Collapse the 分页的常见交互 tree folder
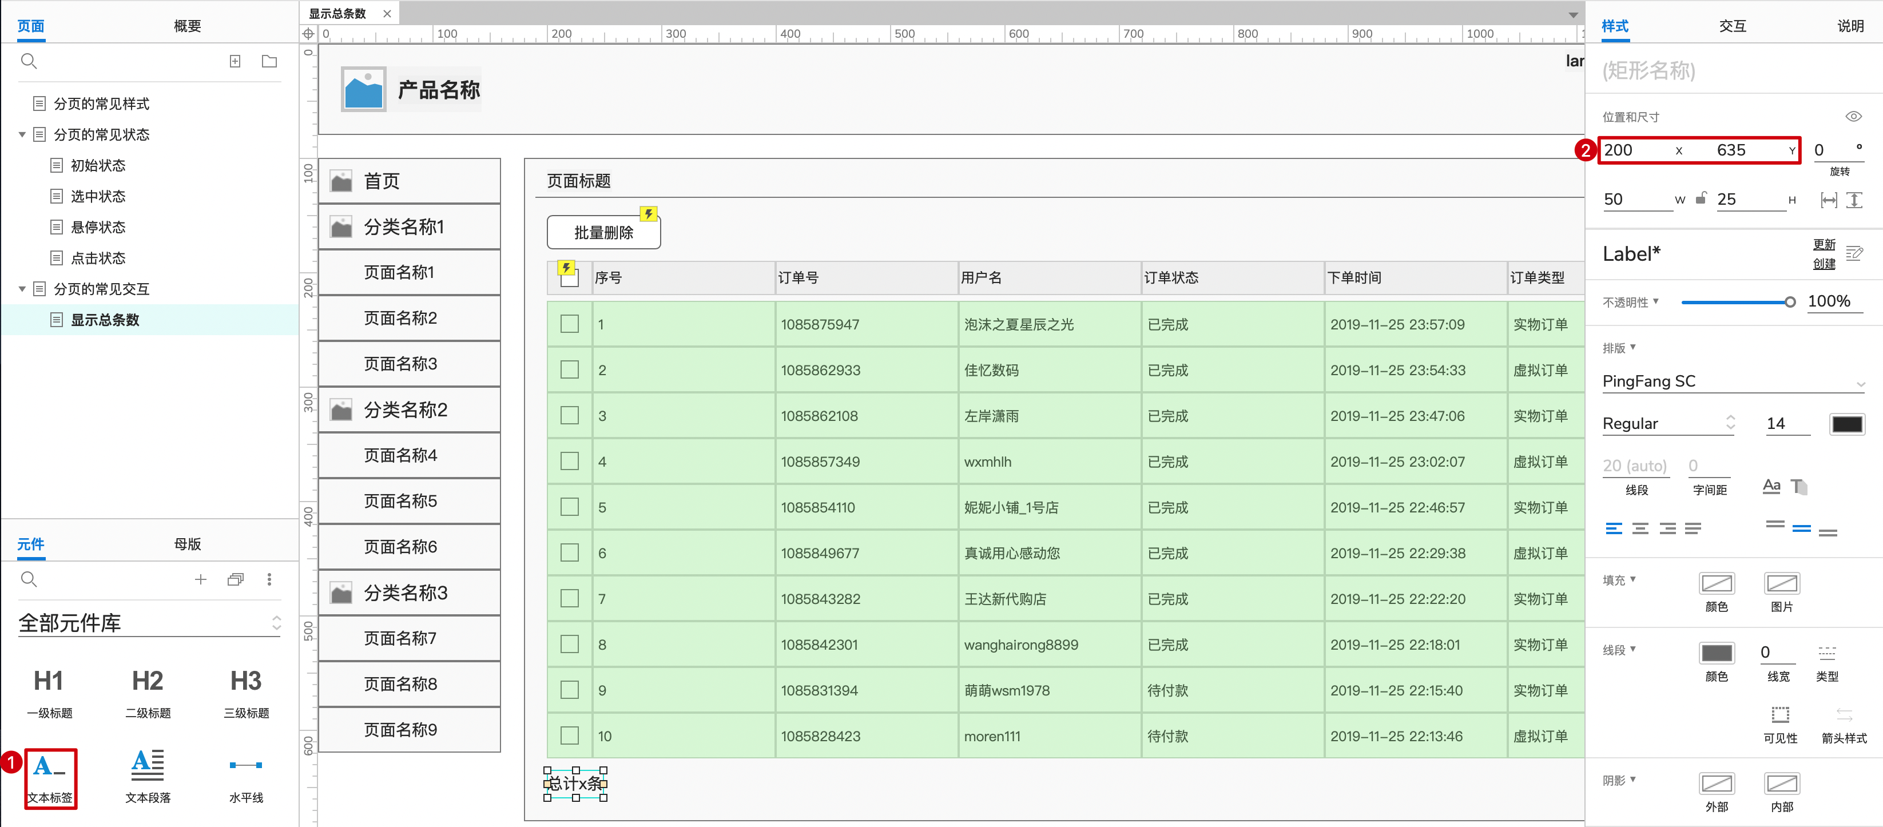This screenshot has height=827, width=1883. 22,289
